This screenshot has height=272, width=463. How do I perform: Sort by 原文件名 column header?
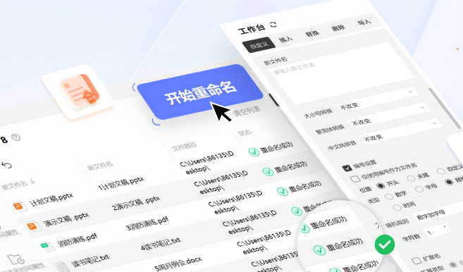(x=18, y=184)
